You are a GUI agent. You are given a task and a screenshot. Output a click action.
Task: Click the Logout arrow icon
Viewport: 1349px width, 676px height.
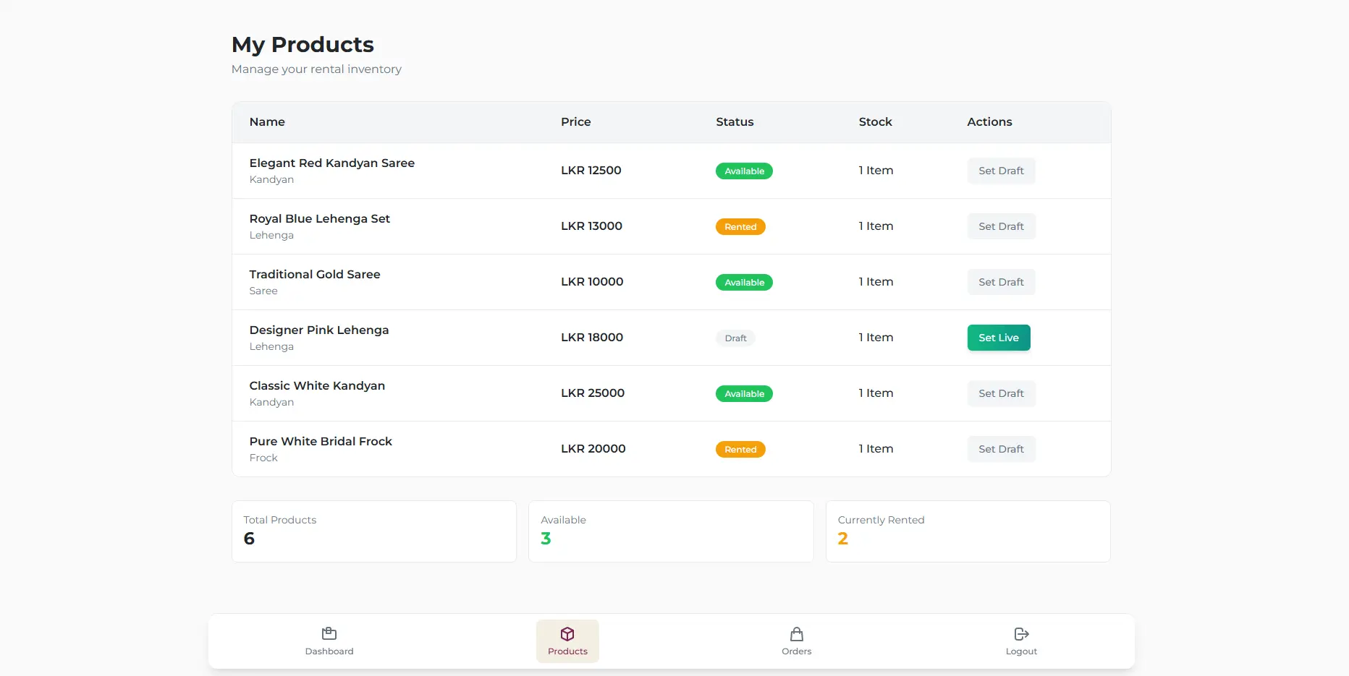click(1021, 634)
